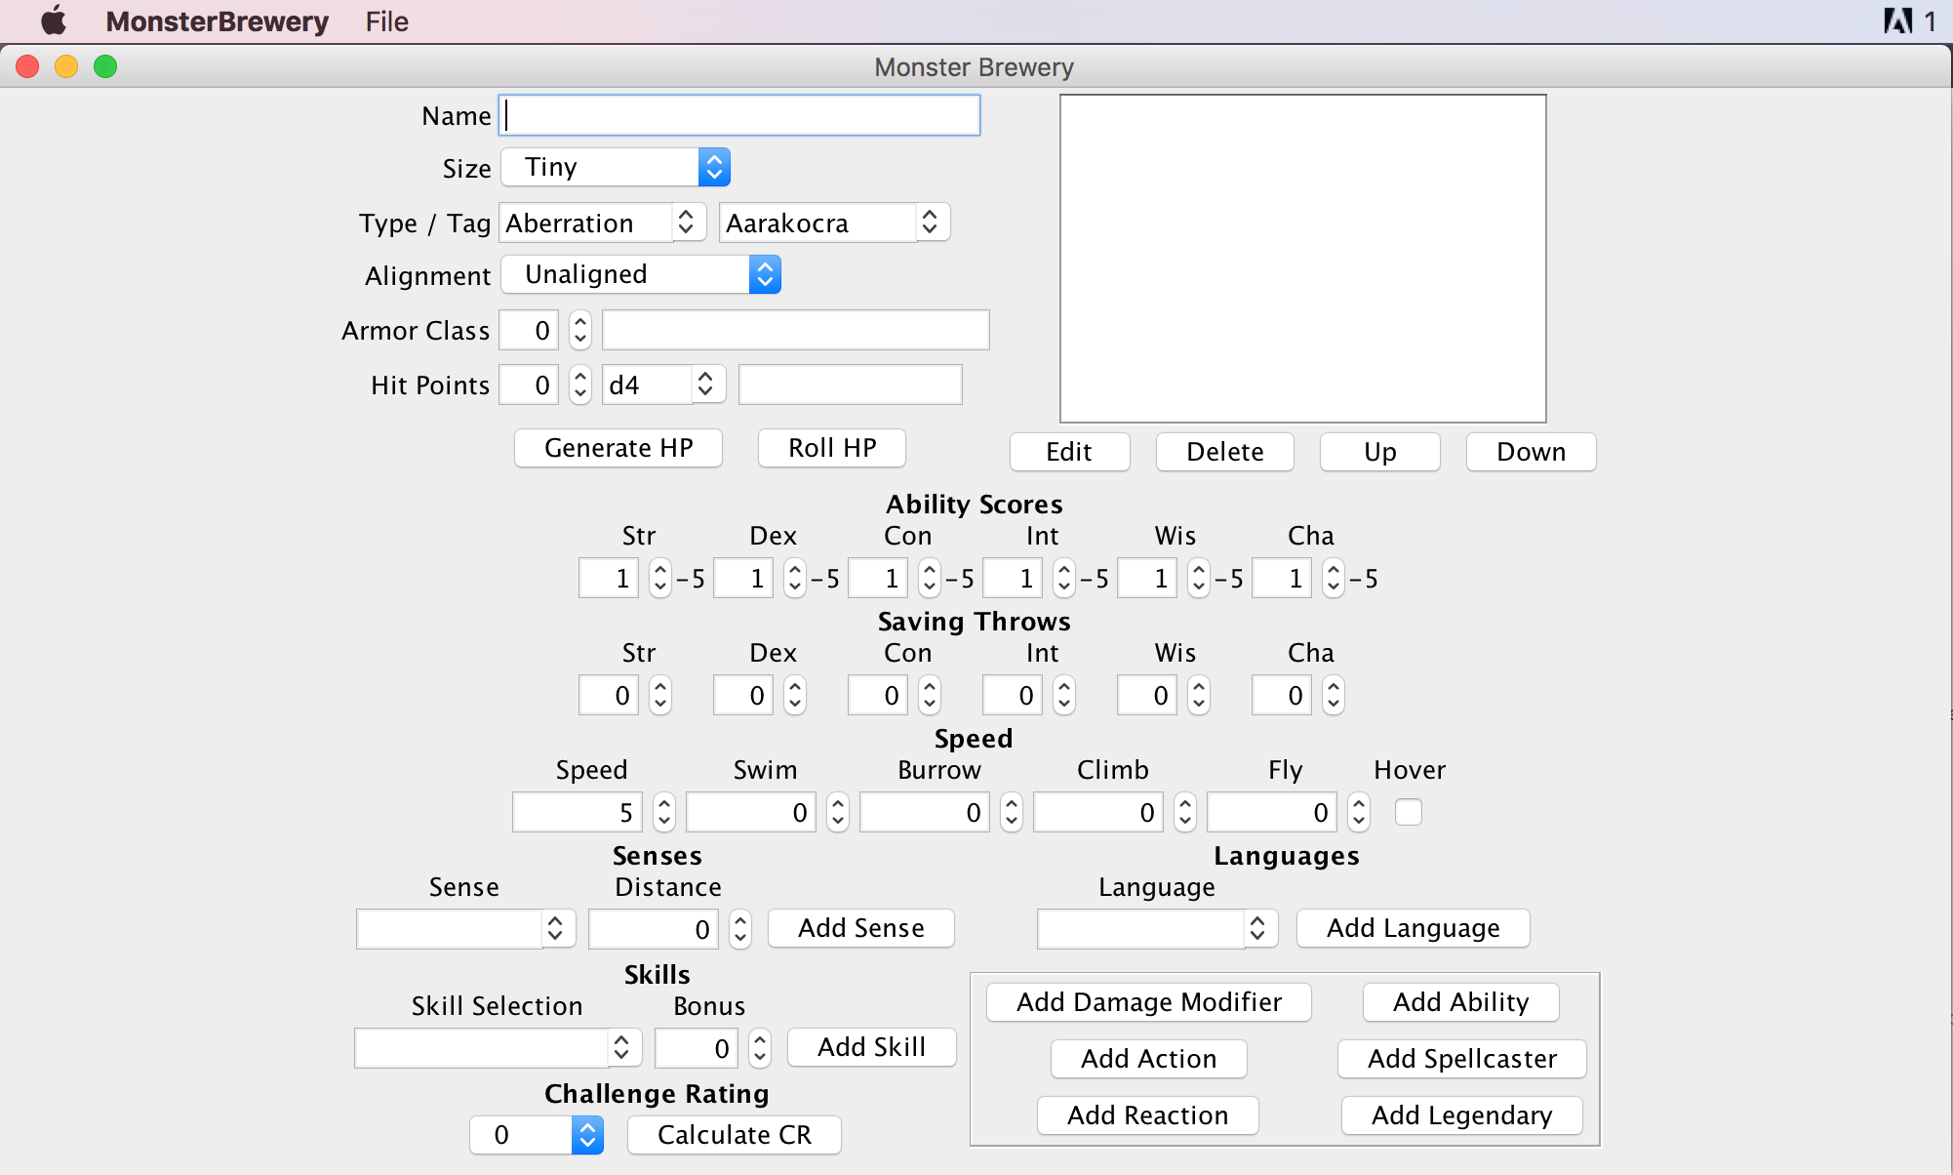The height and width of the screenshot is (1175, 1953).
Task: Click Calculate CR button
Action: (x=734, y=1135)
